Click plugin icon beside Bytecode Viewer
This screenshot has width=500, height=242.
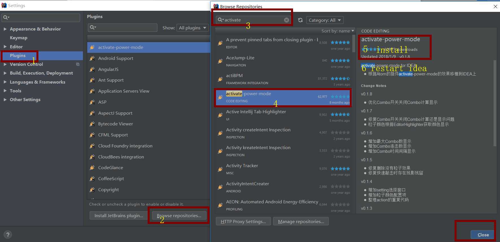coord(92,124)
